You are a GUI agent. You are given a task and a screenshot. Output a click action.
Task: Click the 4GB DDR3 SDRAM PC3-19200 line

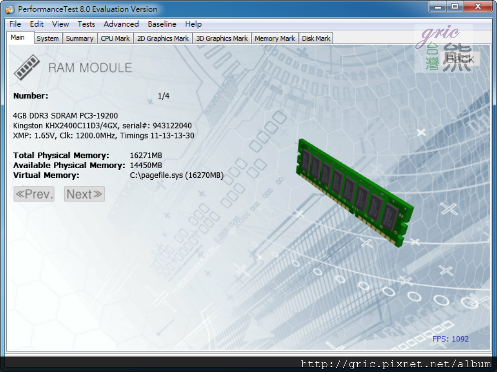pyautogui.click(x=66, y=116)
